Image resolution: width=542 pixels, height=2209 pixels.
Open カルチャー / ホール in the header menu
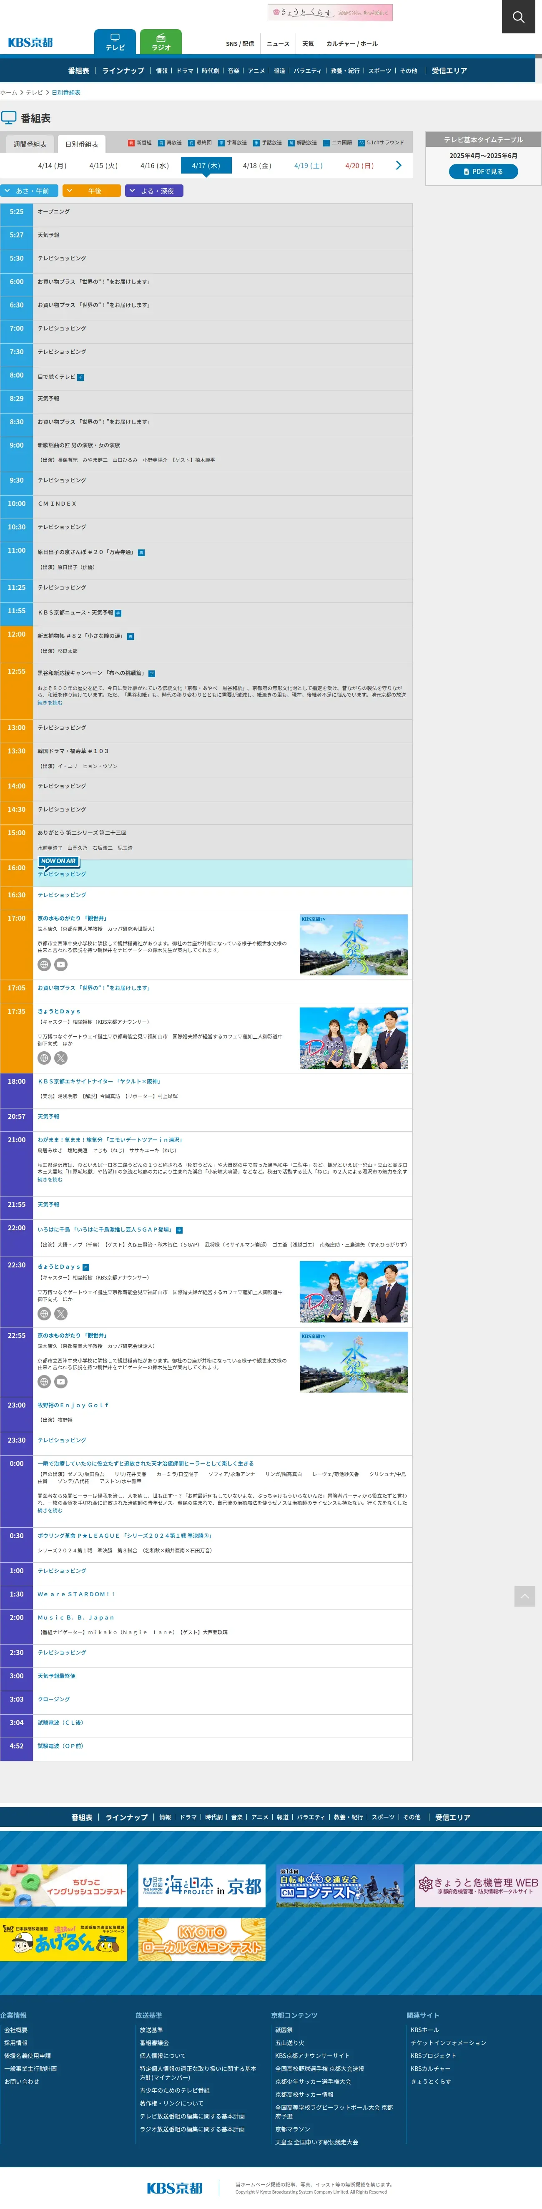coord(351,44)
